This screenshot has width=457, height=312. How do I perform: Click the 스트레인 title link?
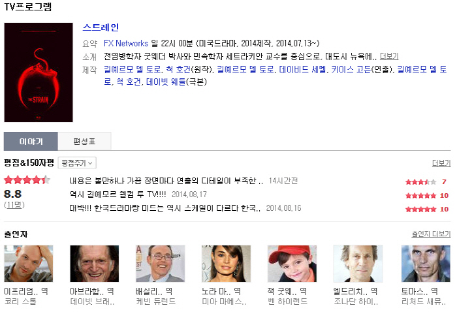(x=101, y=27)
